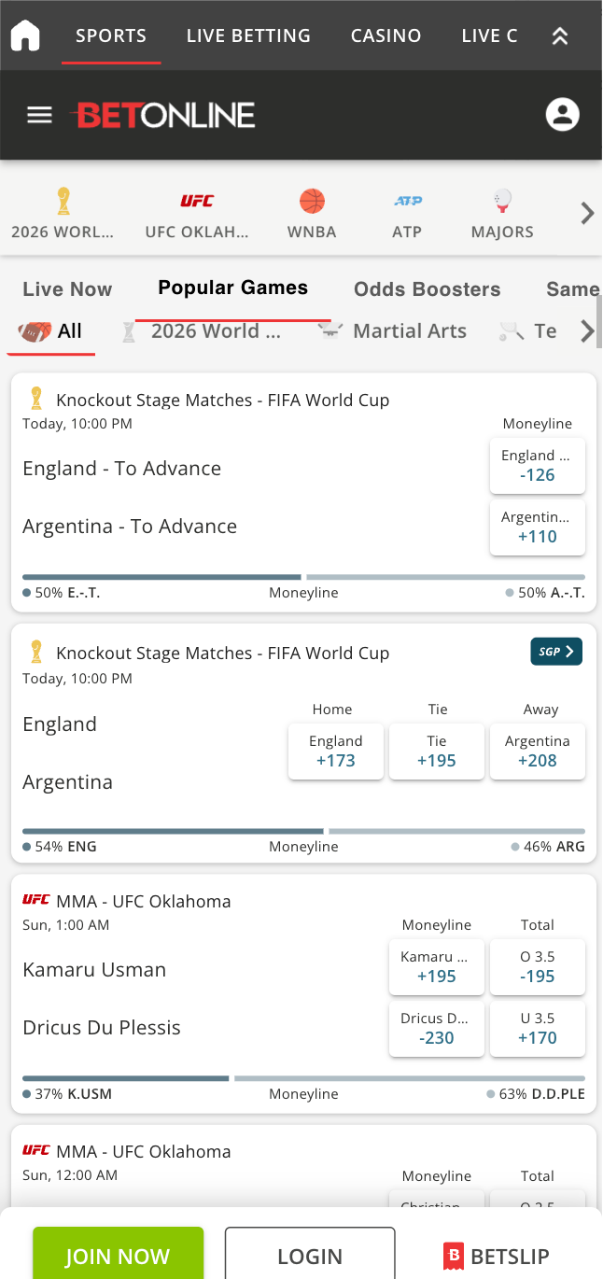Collapse the top navigation with double chevron

559,36
